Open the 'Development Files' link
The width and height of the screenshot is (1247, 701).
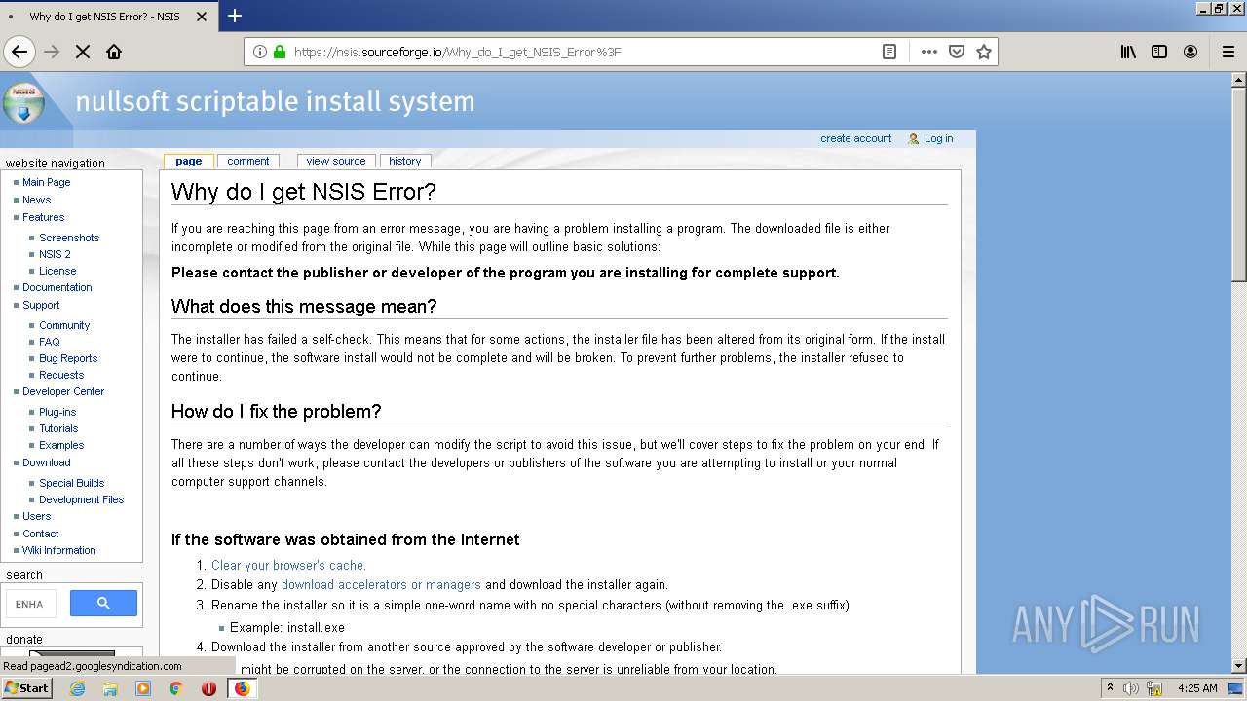(x=82, y=499)
